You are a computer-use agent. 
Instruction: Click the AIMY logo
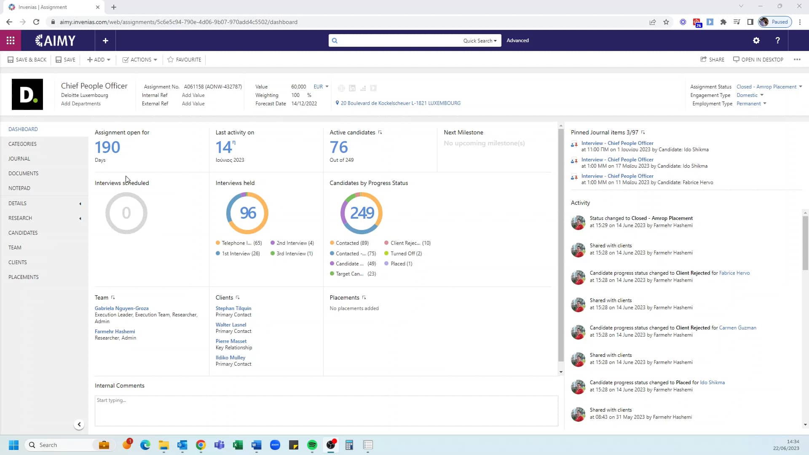pyautogui.click(x=56, y=40)
